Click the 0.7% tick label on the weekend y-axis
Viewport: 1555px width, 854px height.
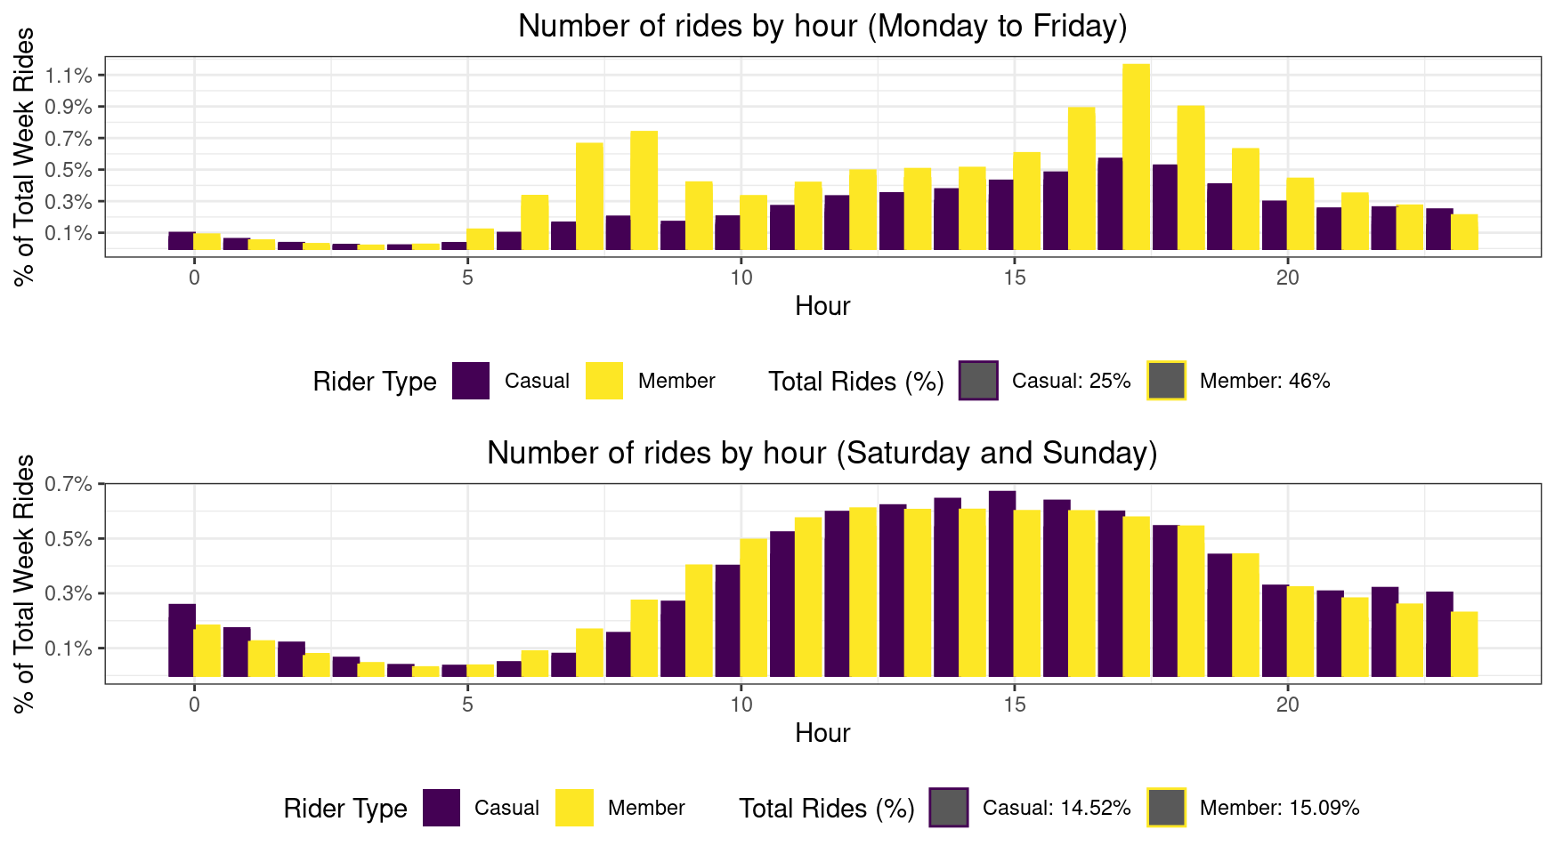69,484
